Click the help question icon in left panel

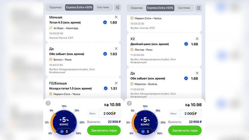(x=48, y=103)
